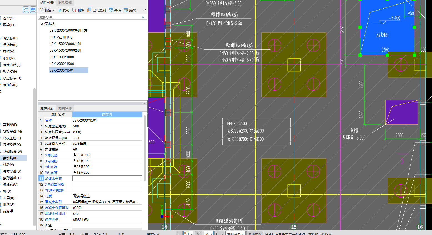Click the 折线选择 button
Viewport: 432px width, 235px height.
point(254,234)
